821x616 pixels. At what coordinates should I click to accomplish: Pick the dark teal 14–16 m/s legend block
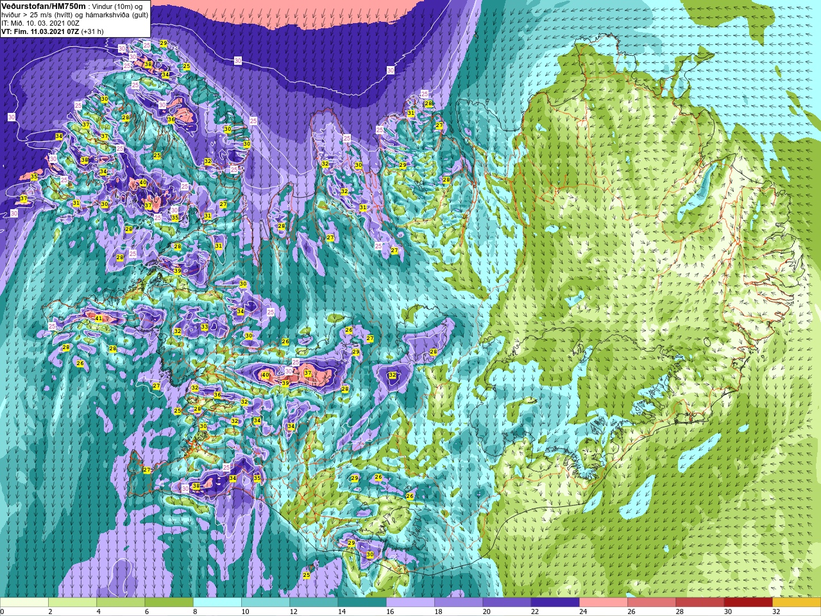pyautogui.click(x=362, y=603)
